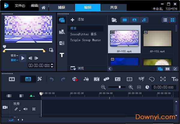
Task: Switch to Storyboard view
Action: pyautogui.click(x=12, y=79)
